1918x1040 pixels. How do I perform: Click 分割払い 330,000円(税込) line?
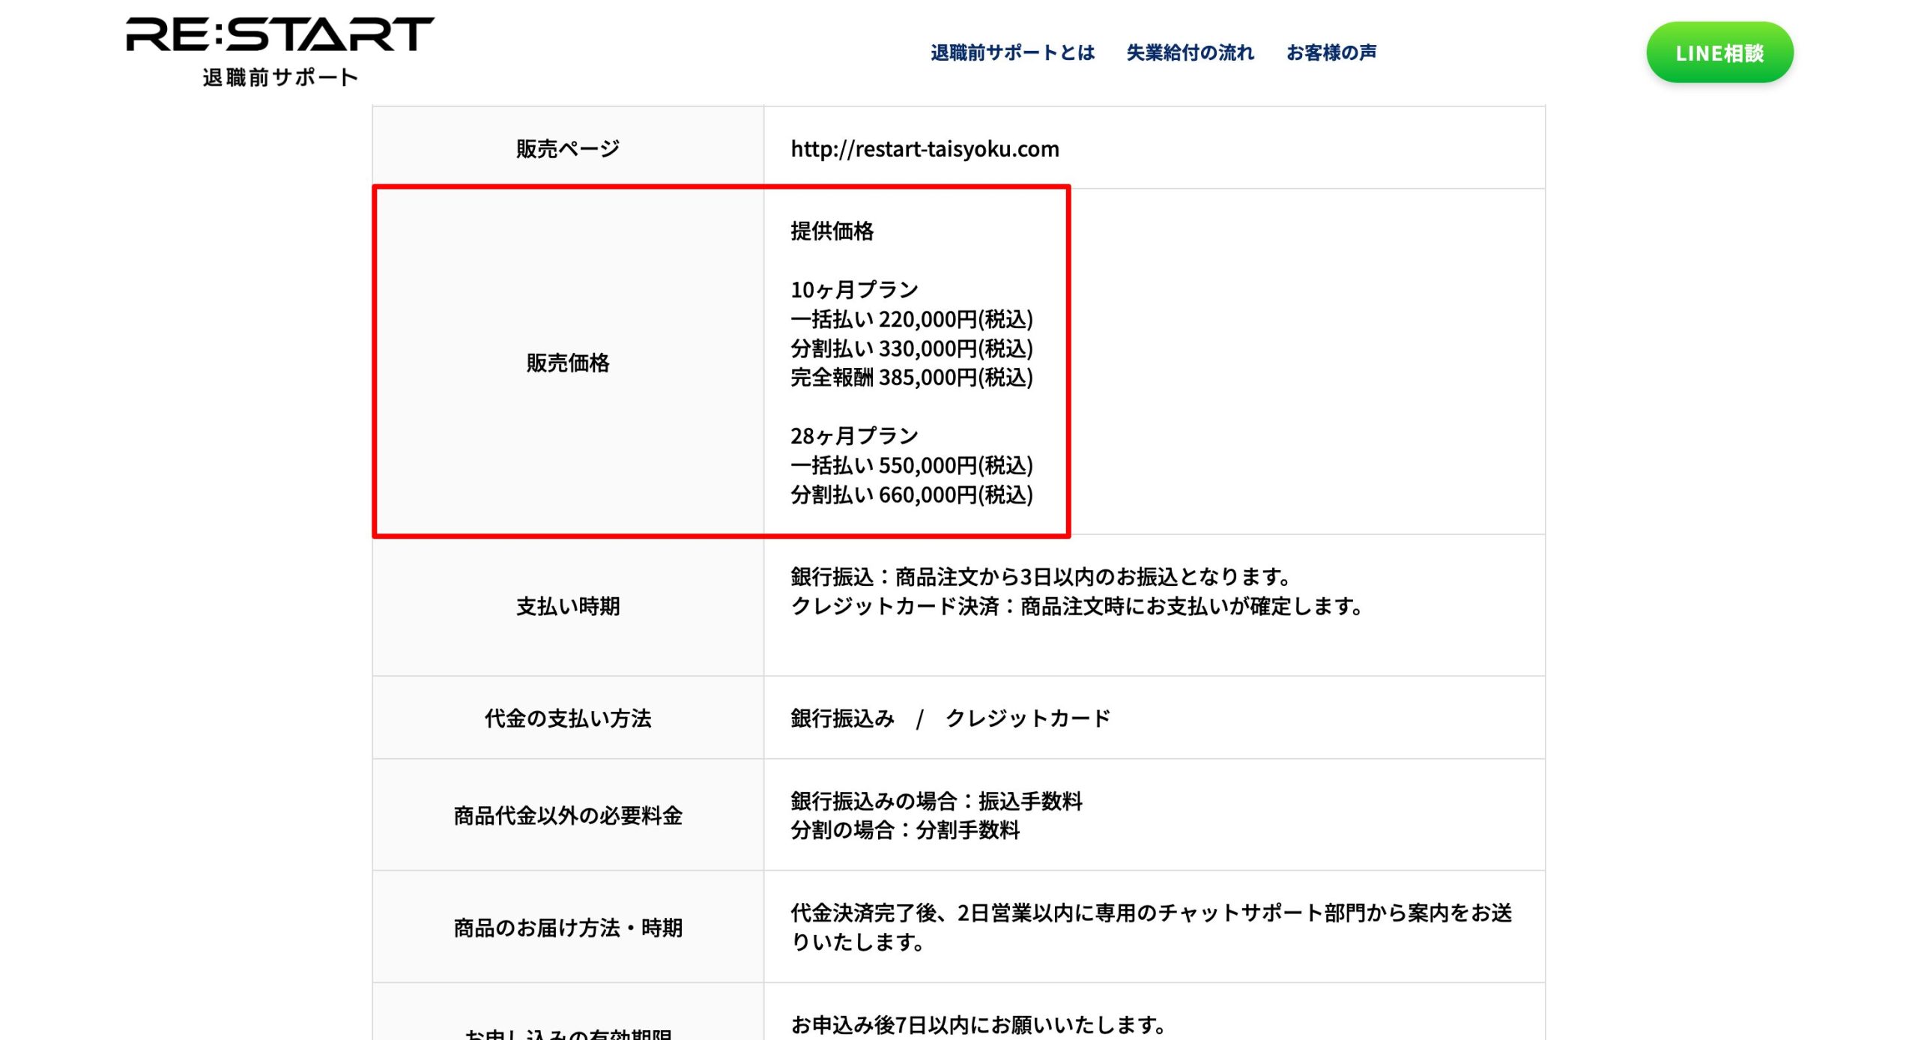coord(912,348)
